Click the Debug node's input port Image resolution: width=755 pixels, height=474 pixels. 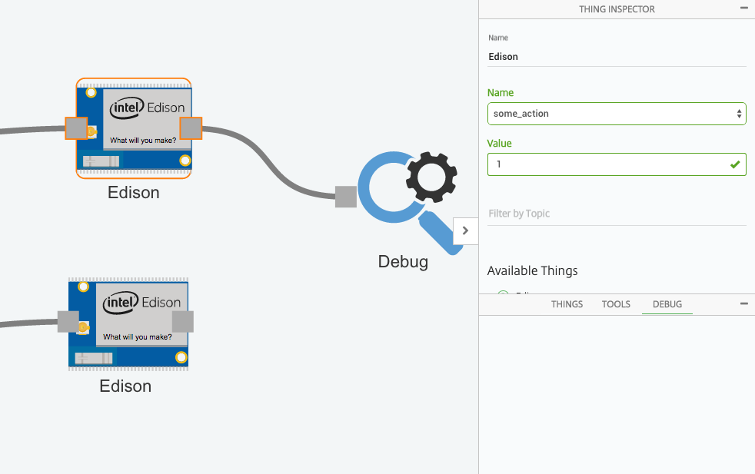346,197
